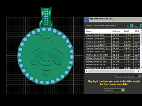Viewport: 142px width, 106px height.
Task: Click the horizontal scrollbar track of the table
Action: (111, 71)
